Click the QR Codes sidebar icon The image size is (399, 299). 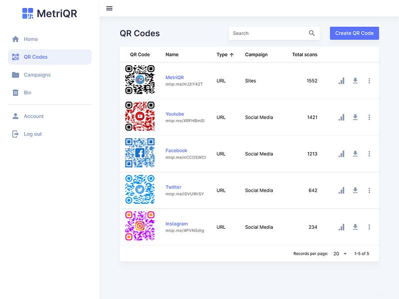pos(15,57)
